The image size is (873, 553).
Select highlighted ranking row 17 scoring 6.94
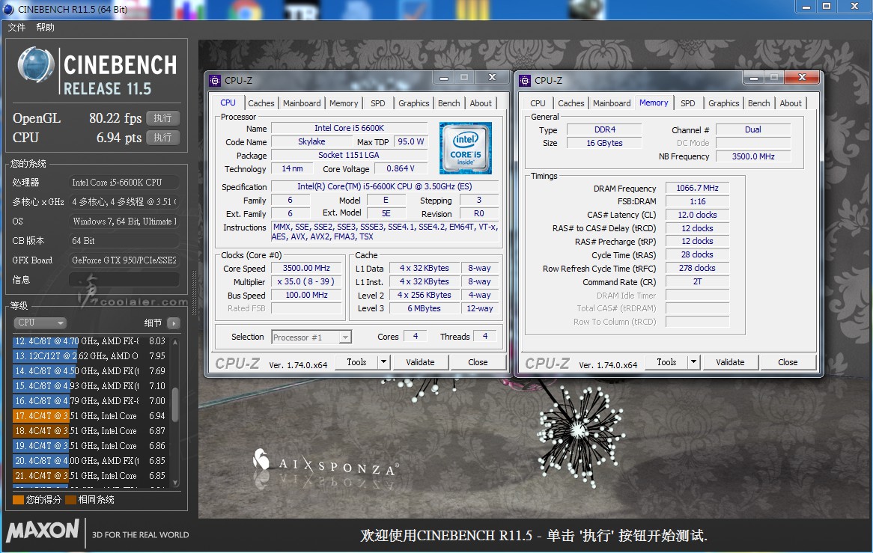tap(90, 416)
